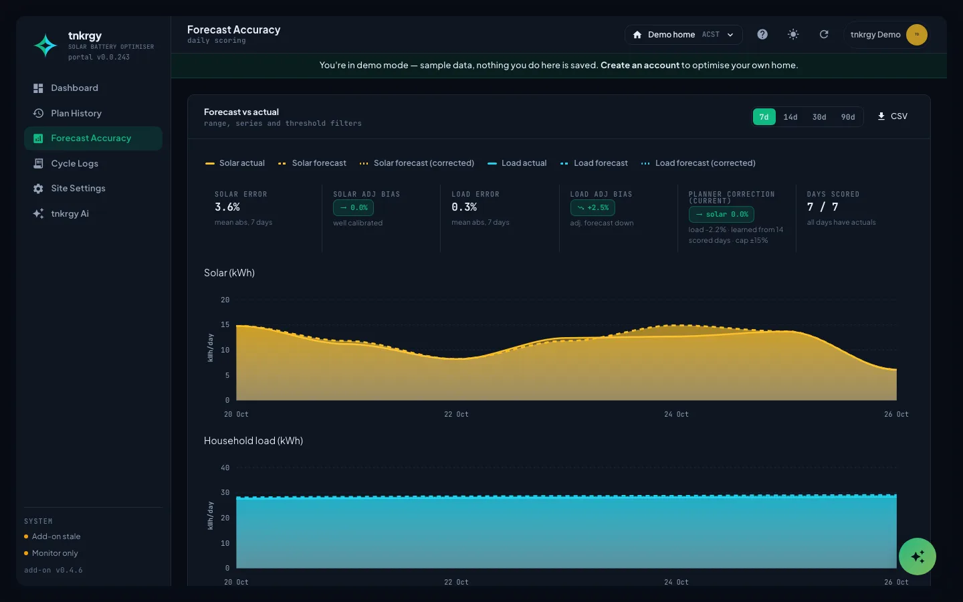Toggle the Solar forecast series

point(312,163)
